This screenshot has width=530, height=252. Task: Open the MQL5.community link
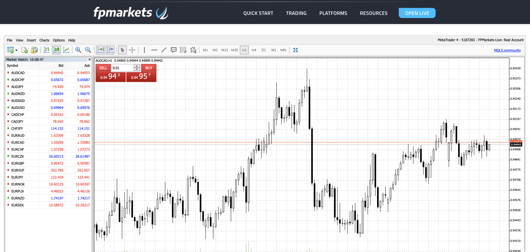click(x=507, y=50)
